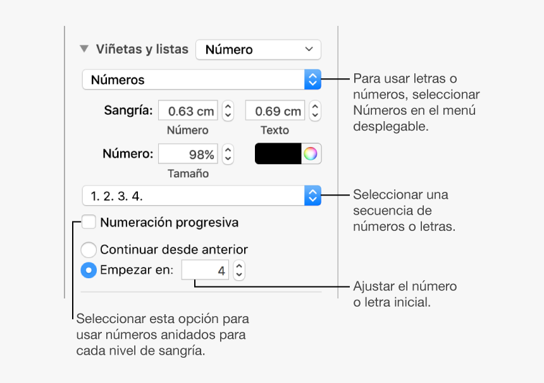The height and width of the screenshot is (383, 544).
Task: Increase the Empezar en value stepper
Action: coord(239,266)
